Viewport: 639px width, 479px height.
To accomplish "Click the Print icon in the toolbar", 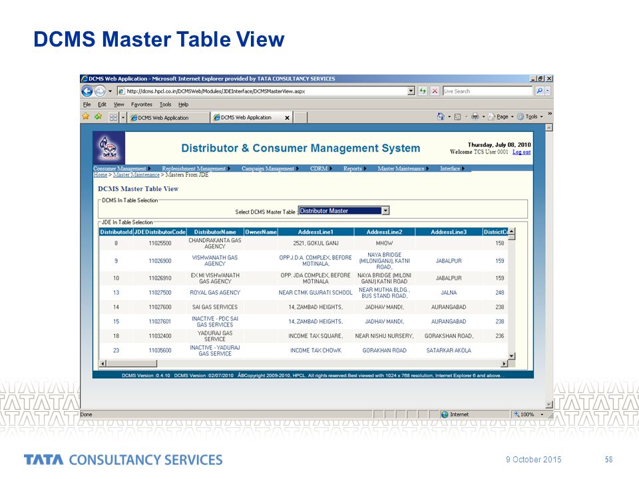I will 475,116.
